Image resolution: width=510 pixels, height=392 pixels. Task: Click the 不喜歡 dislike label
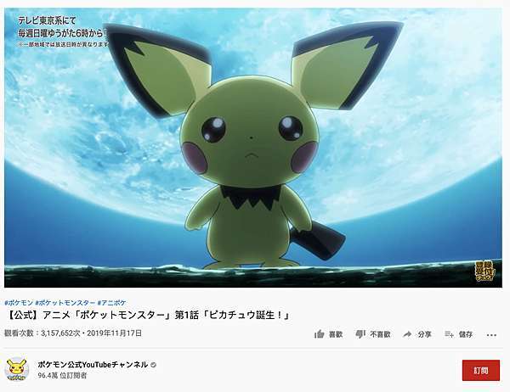point(380,334)
